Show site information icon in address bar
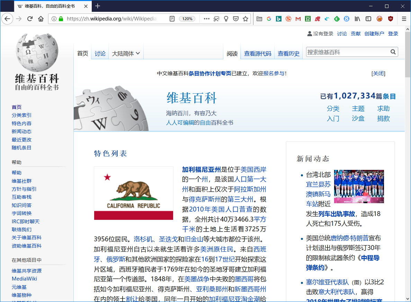Image resolution: width=411 pixels, height=302 pixels. point(54,19)
